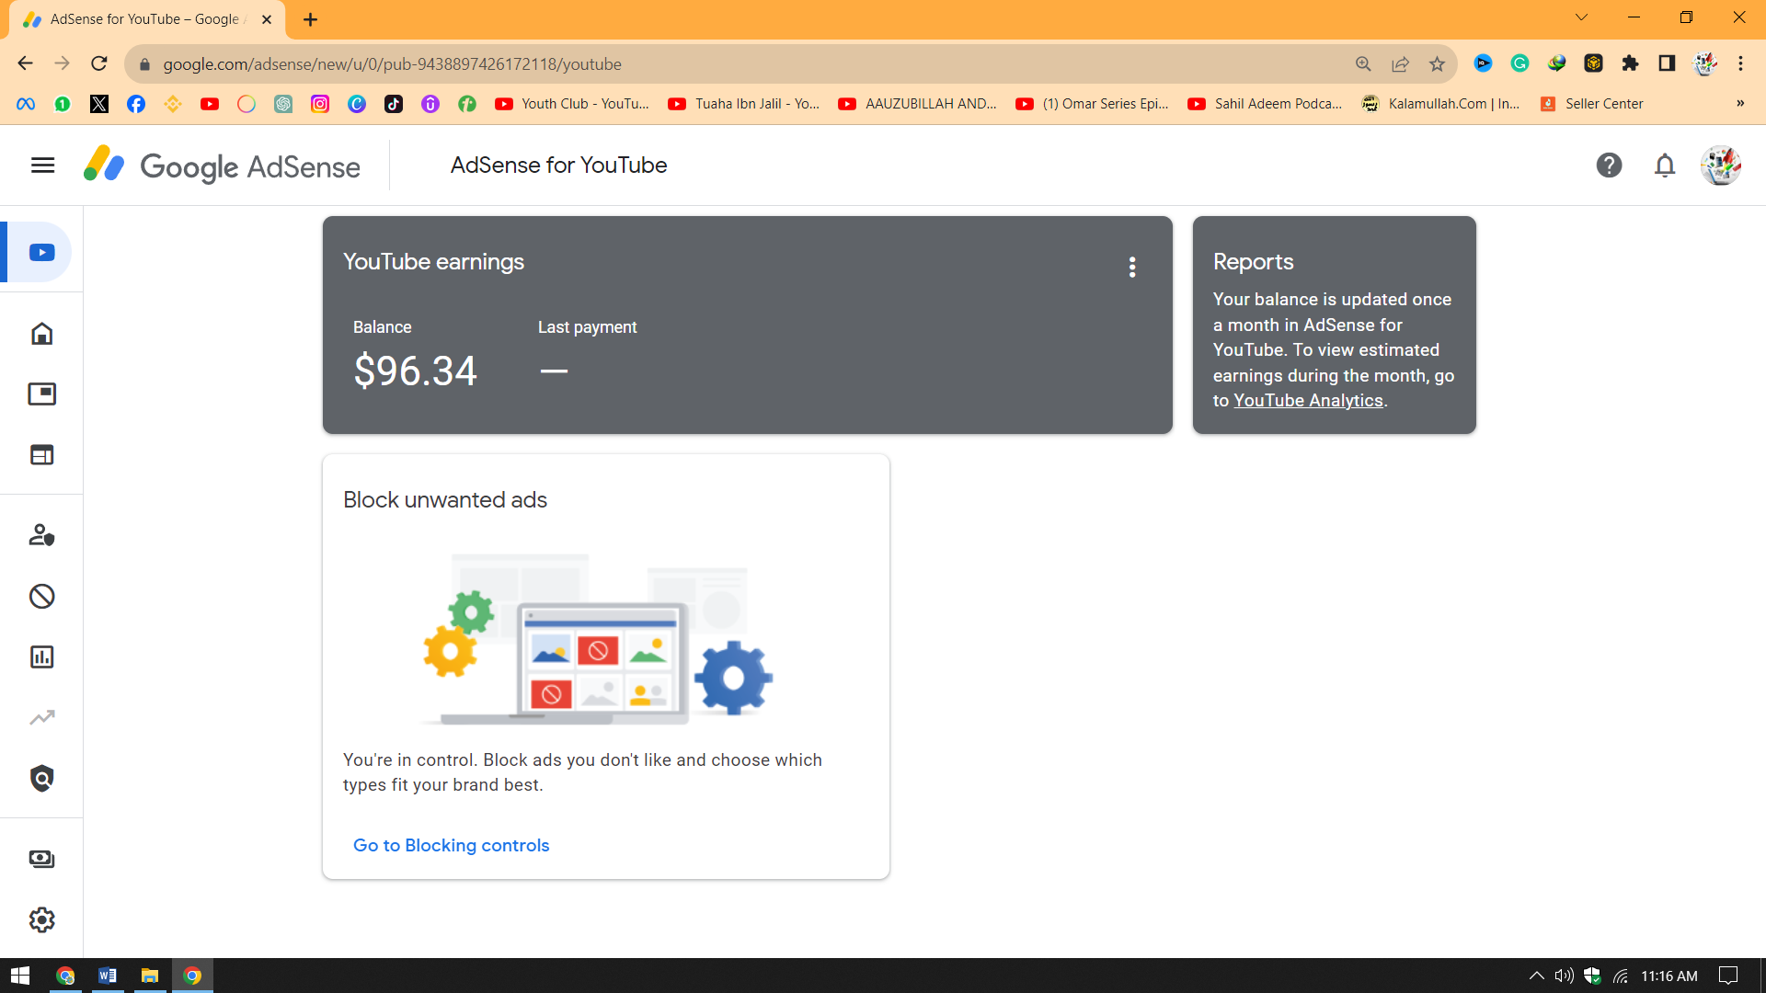Show hidden system tray icons
This screenshot has width=1766, height=993.
(1536, 976)
